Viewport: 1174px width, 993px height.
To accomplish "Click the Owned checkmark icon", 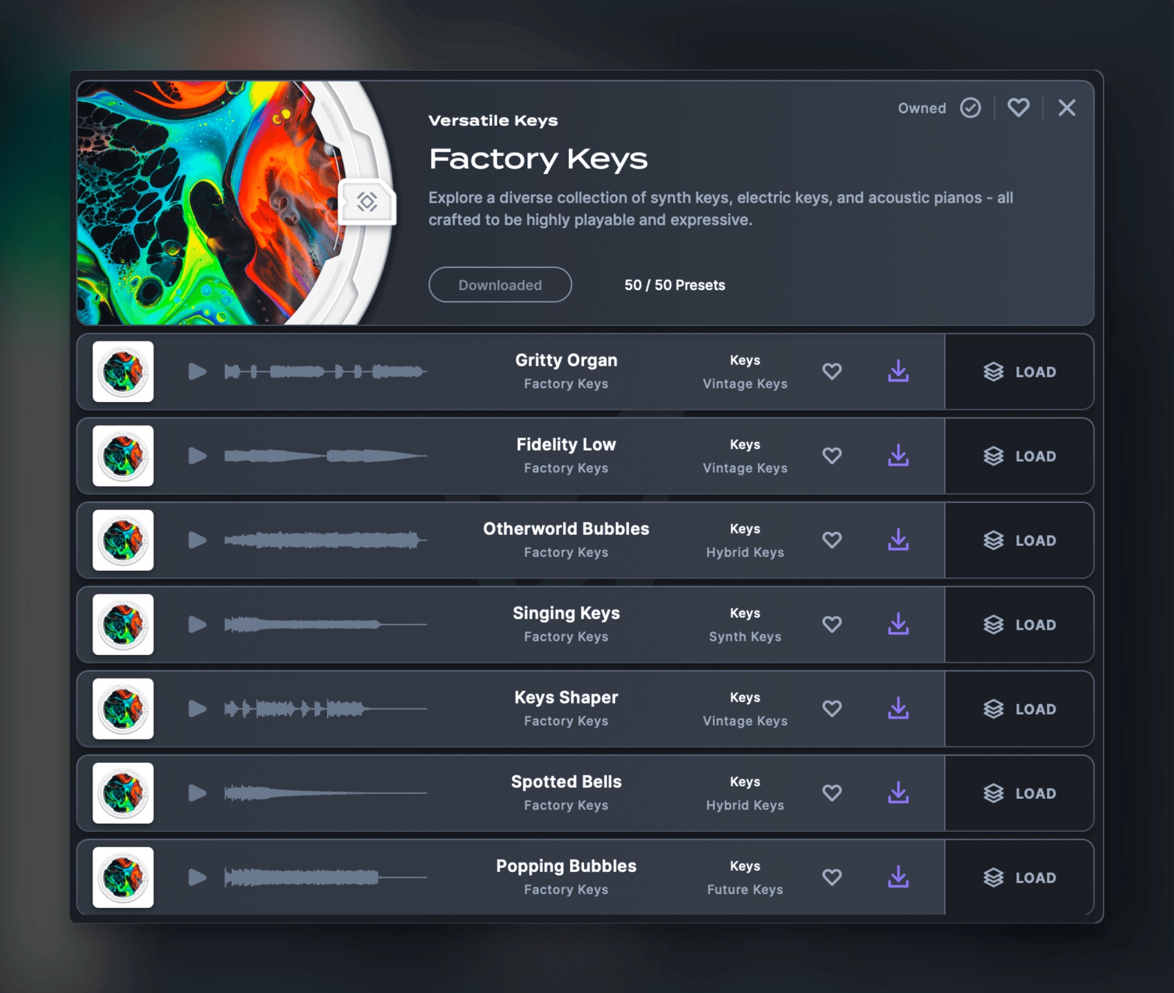I will point(971,108).
